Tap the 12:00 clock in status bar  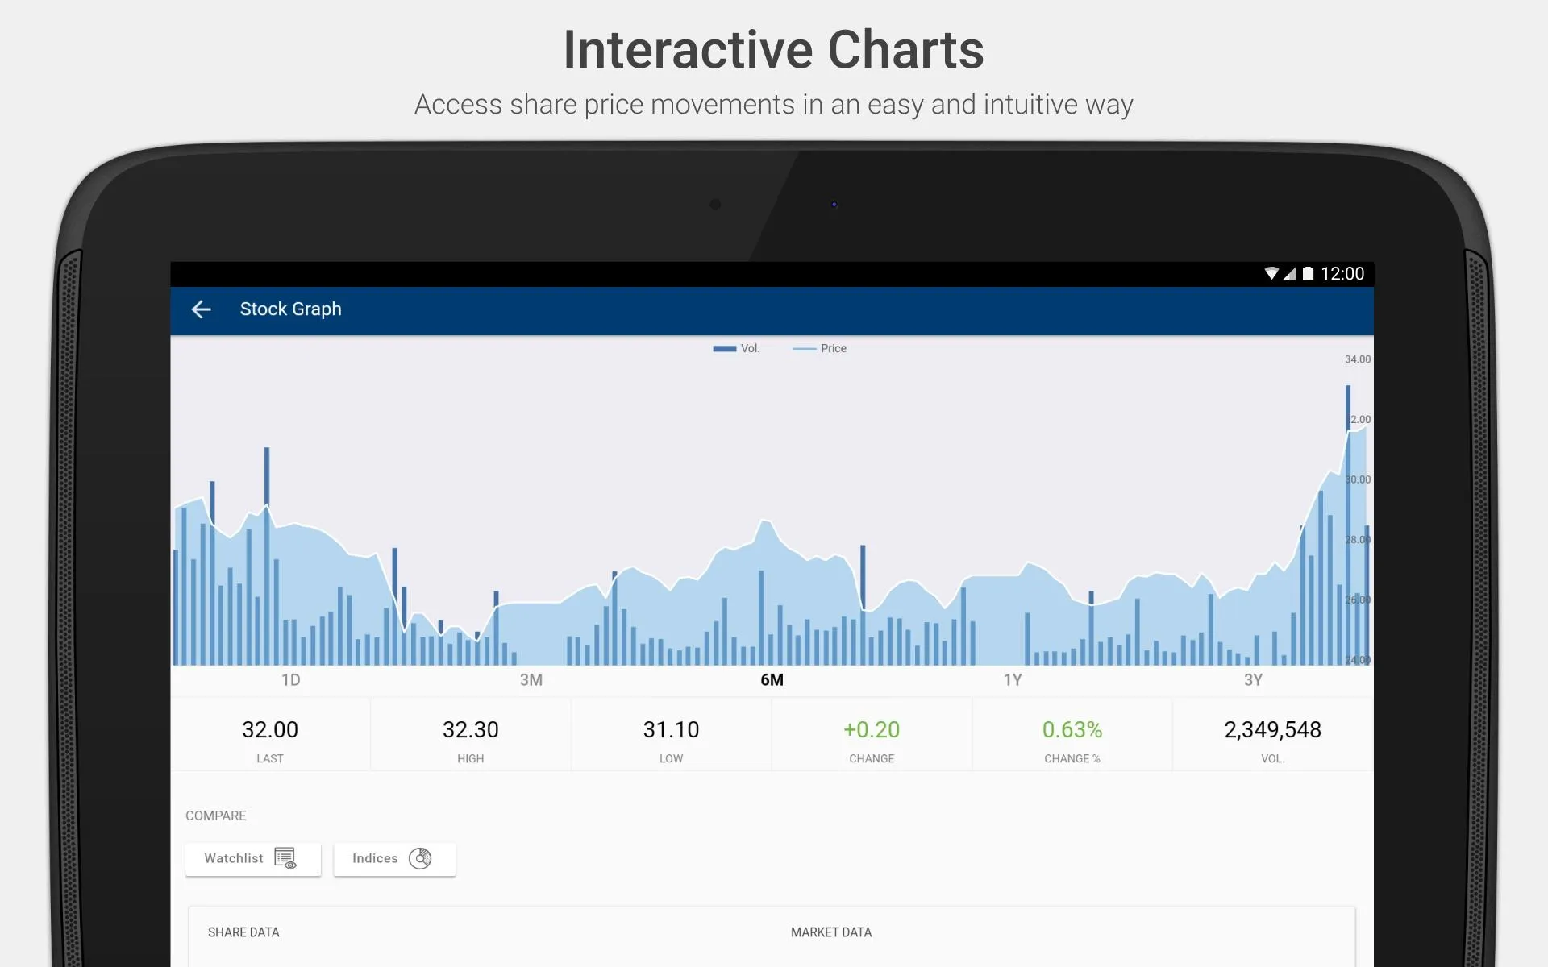pos(1342,274)
